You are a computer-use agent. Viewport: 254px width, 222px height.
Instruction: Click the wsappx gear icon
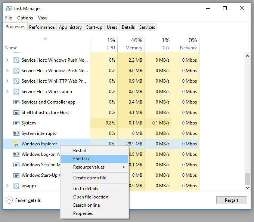pyautogui.click(x=16, y=186)
